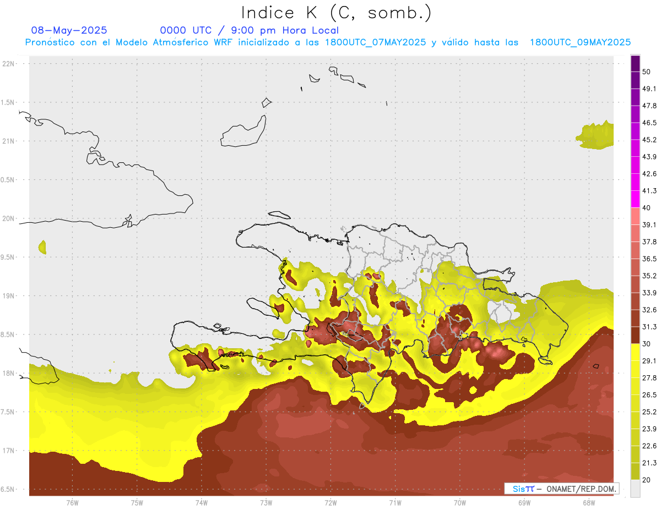Image resolution: width=661 pixels, height=510 pixels.
Task: Click the "8.5N" latitude axis label
Action: tap(8, 334)
